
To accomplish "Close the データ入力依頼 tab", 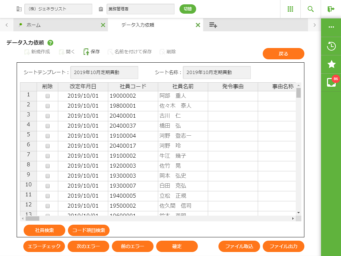I will point(198,25).
